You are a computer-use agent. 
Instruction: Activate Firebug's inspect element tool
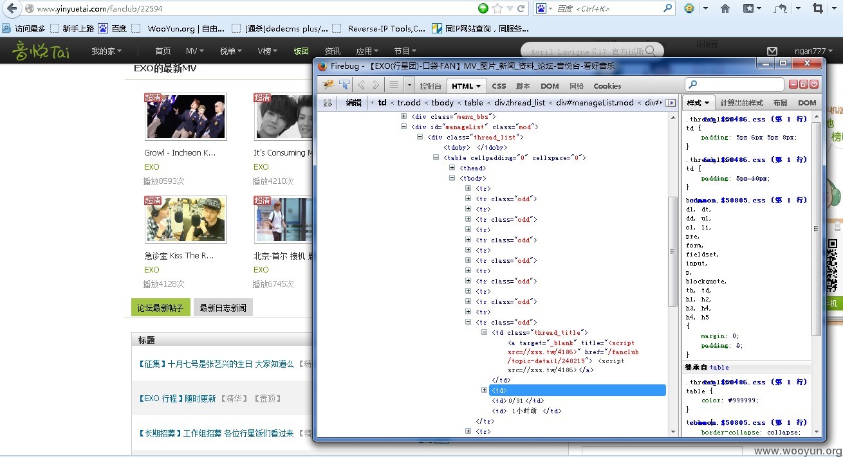click(344, 85)
